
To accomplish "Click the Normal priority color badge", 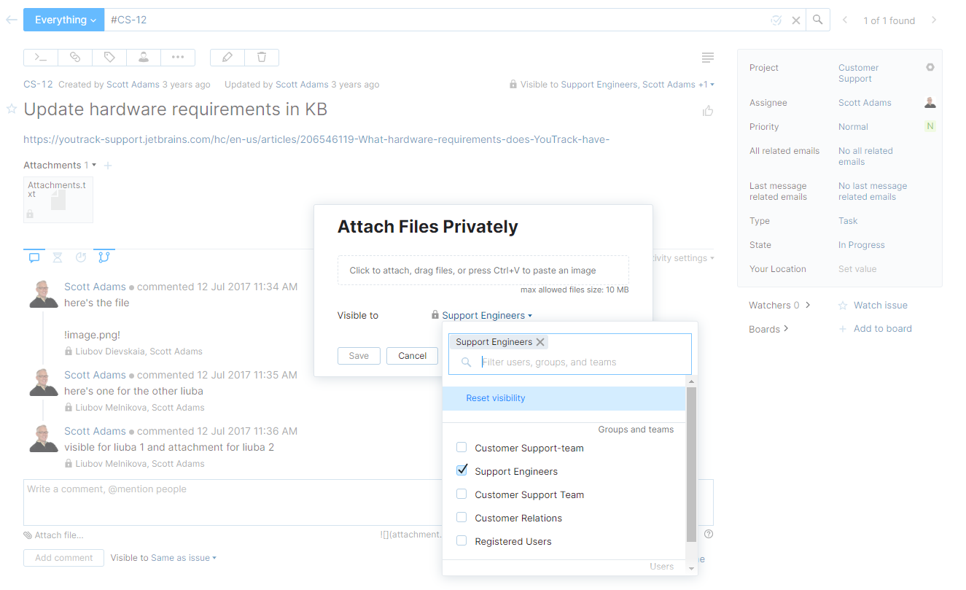I will pos(930,125).
